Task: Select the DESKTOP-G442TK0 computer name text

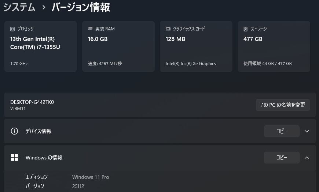Action: click(x=32, y=102)
